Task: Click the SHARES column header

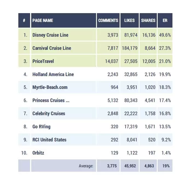Action: (148, 20)
